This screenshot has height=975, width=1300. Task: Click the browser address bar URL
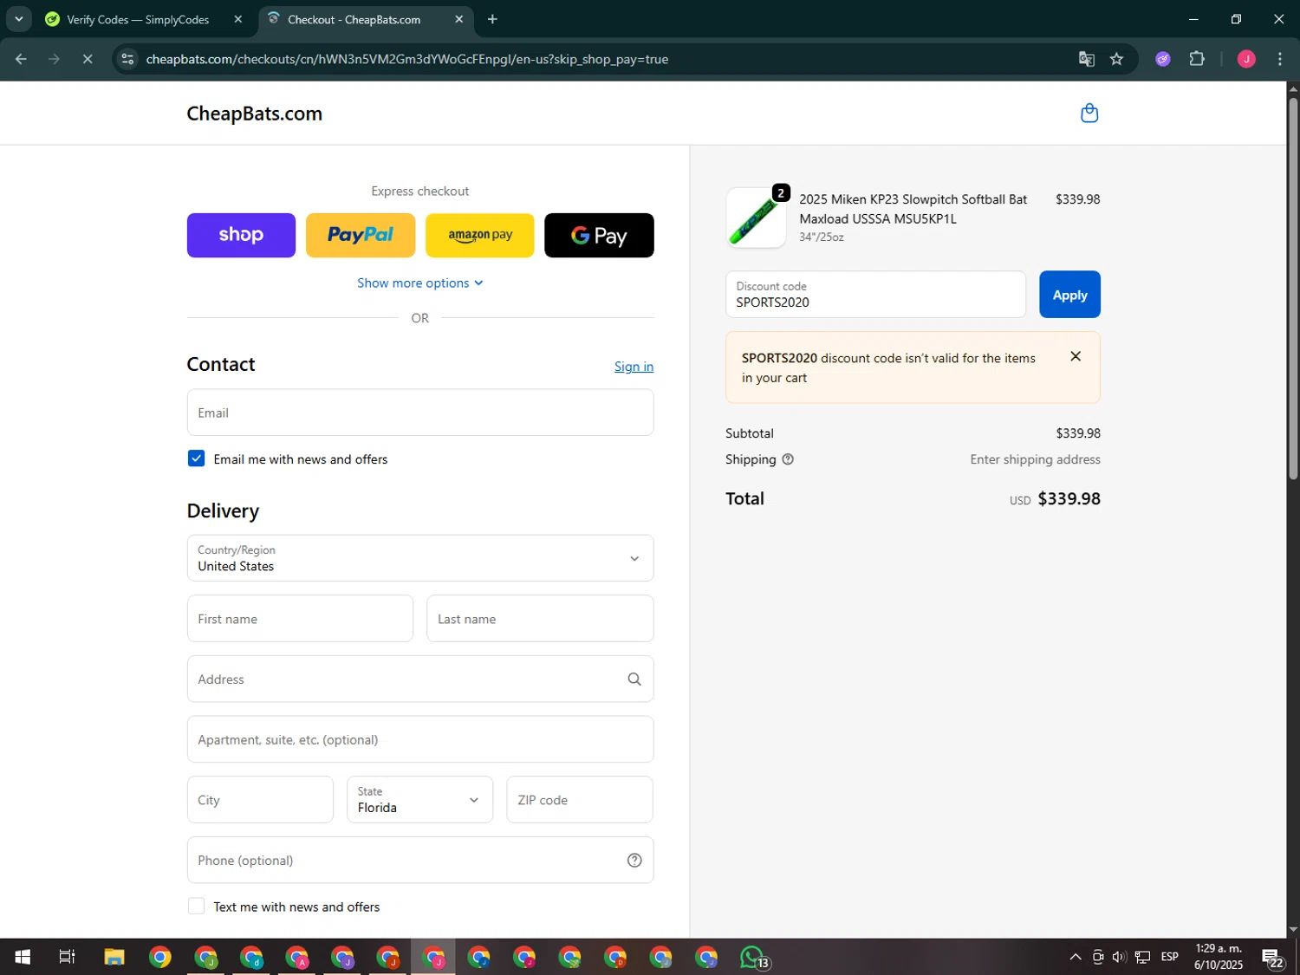(407, 59)
